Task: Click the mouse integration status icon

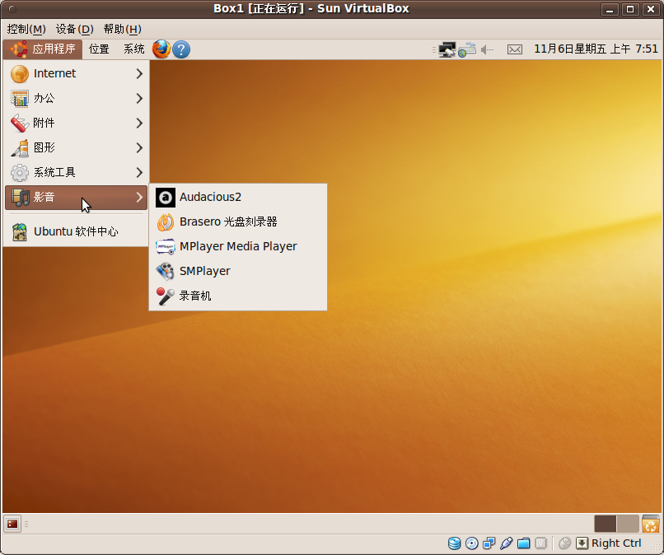Action: point(564,543)
